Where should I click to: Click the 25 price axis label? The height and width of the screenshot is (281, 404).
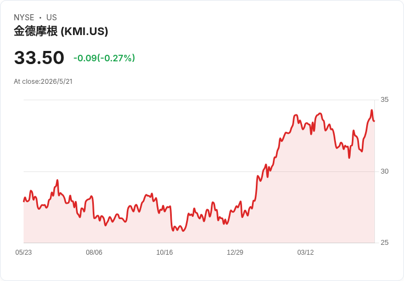[x=384, y=243]
